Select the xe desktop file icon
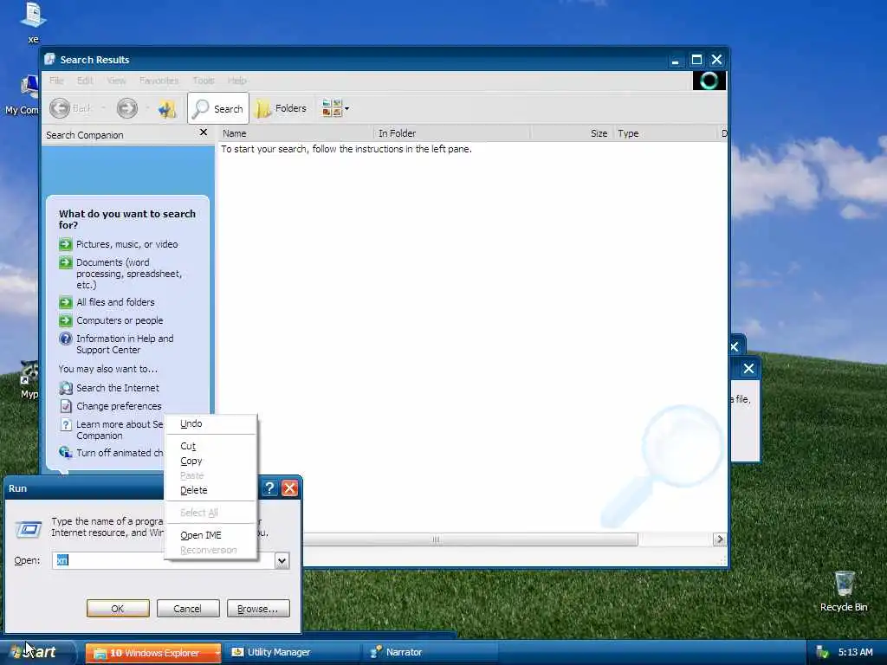The height and width of the screenshot is (665, 887). click(34, 23)
